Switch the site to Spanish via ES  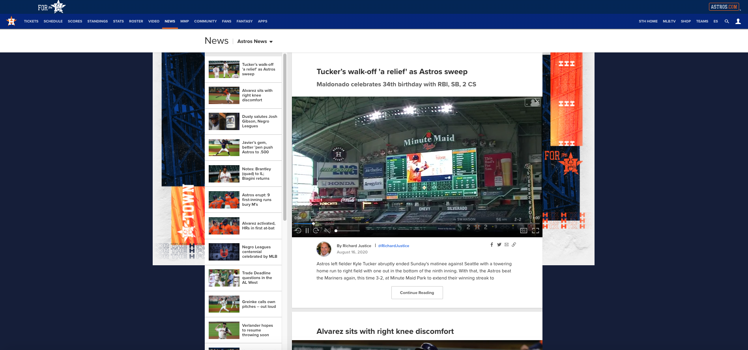[x=716, y=21]
